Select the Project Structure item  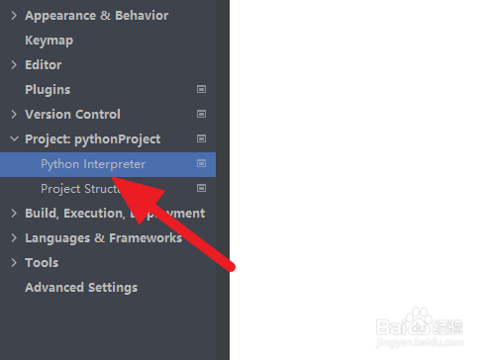click(108, 189)
